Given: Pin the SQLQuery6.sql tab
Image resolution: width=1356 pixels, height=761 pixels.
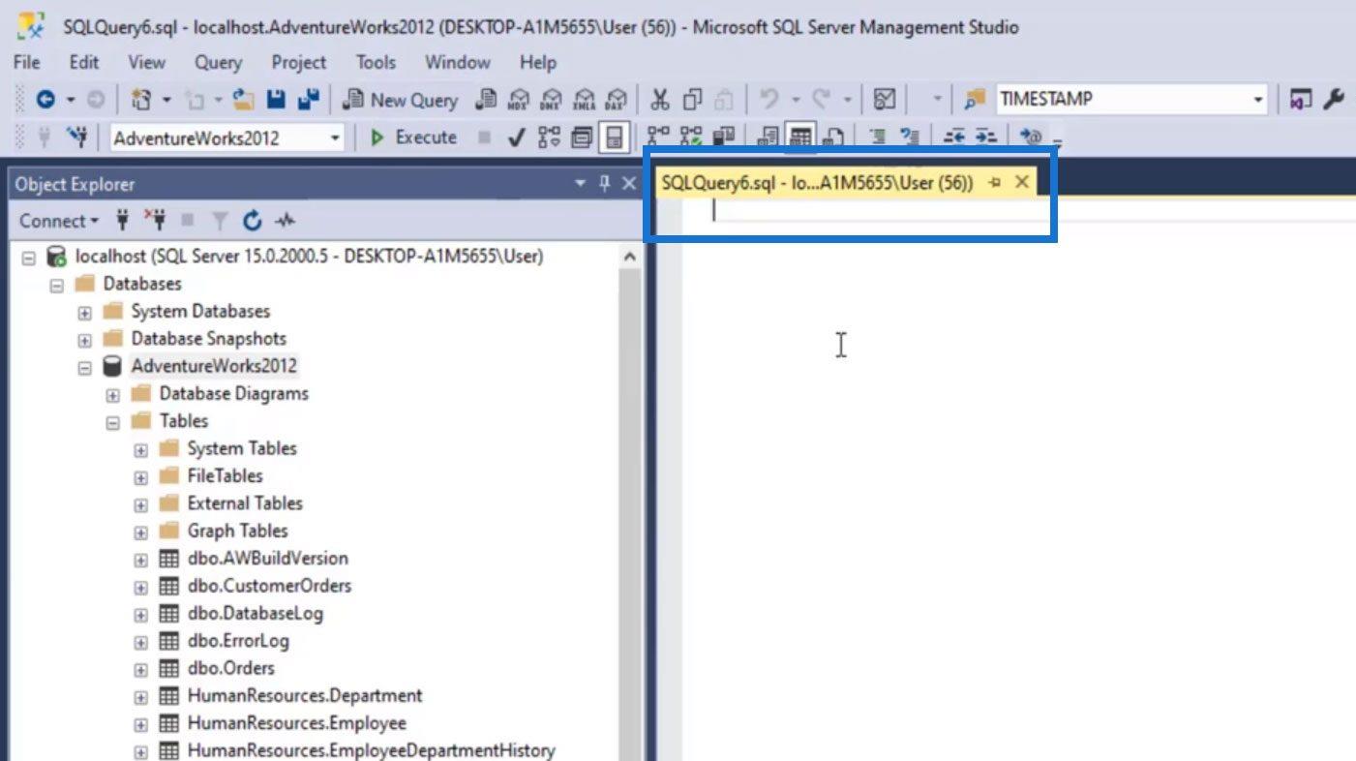Looking at the screenshot, I should click(995, 182).
